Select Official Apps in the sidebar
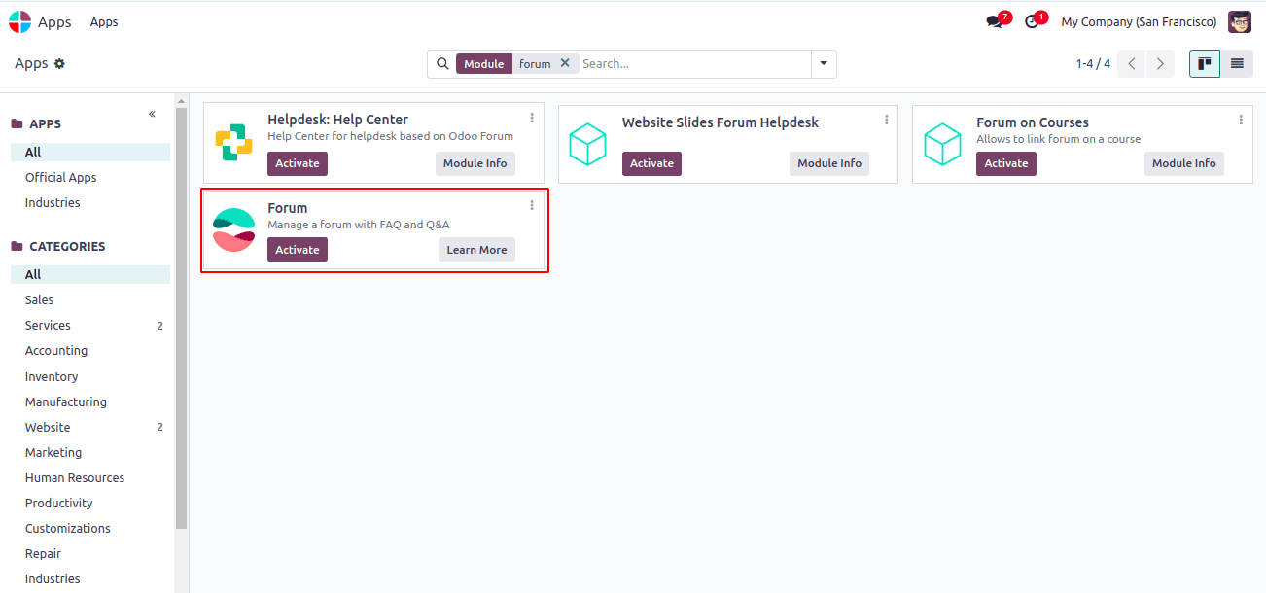This screenshot has height=593, width=1266. 58,177
